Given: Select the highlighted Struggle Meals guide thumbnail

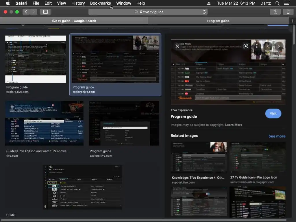Looking at the screenshot, I should point(115,59).
